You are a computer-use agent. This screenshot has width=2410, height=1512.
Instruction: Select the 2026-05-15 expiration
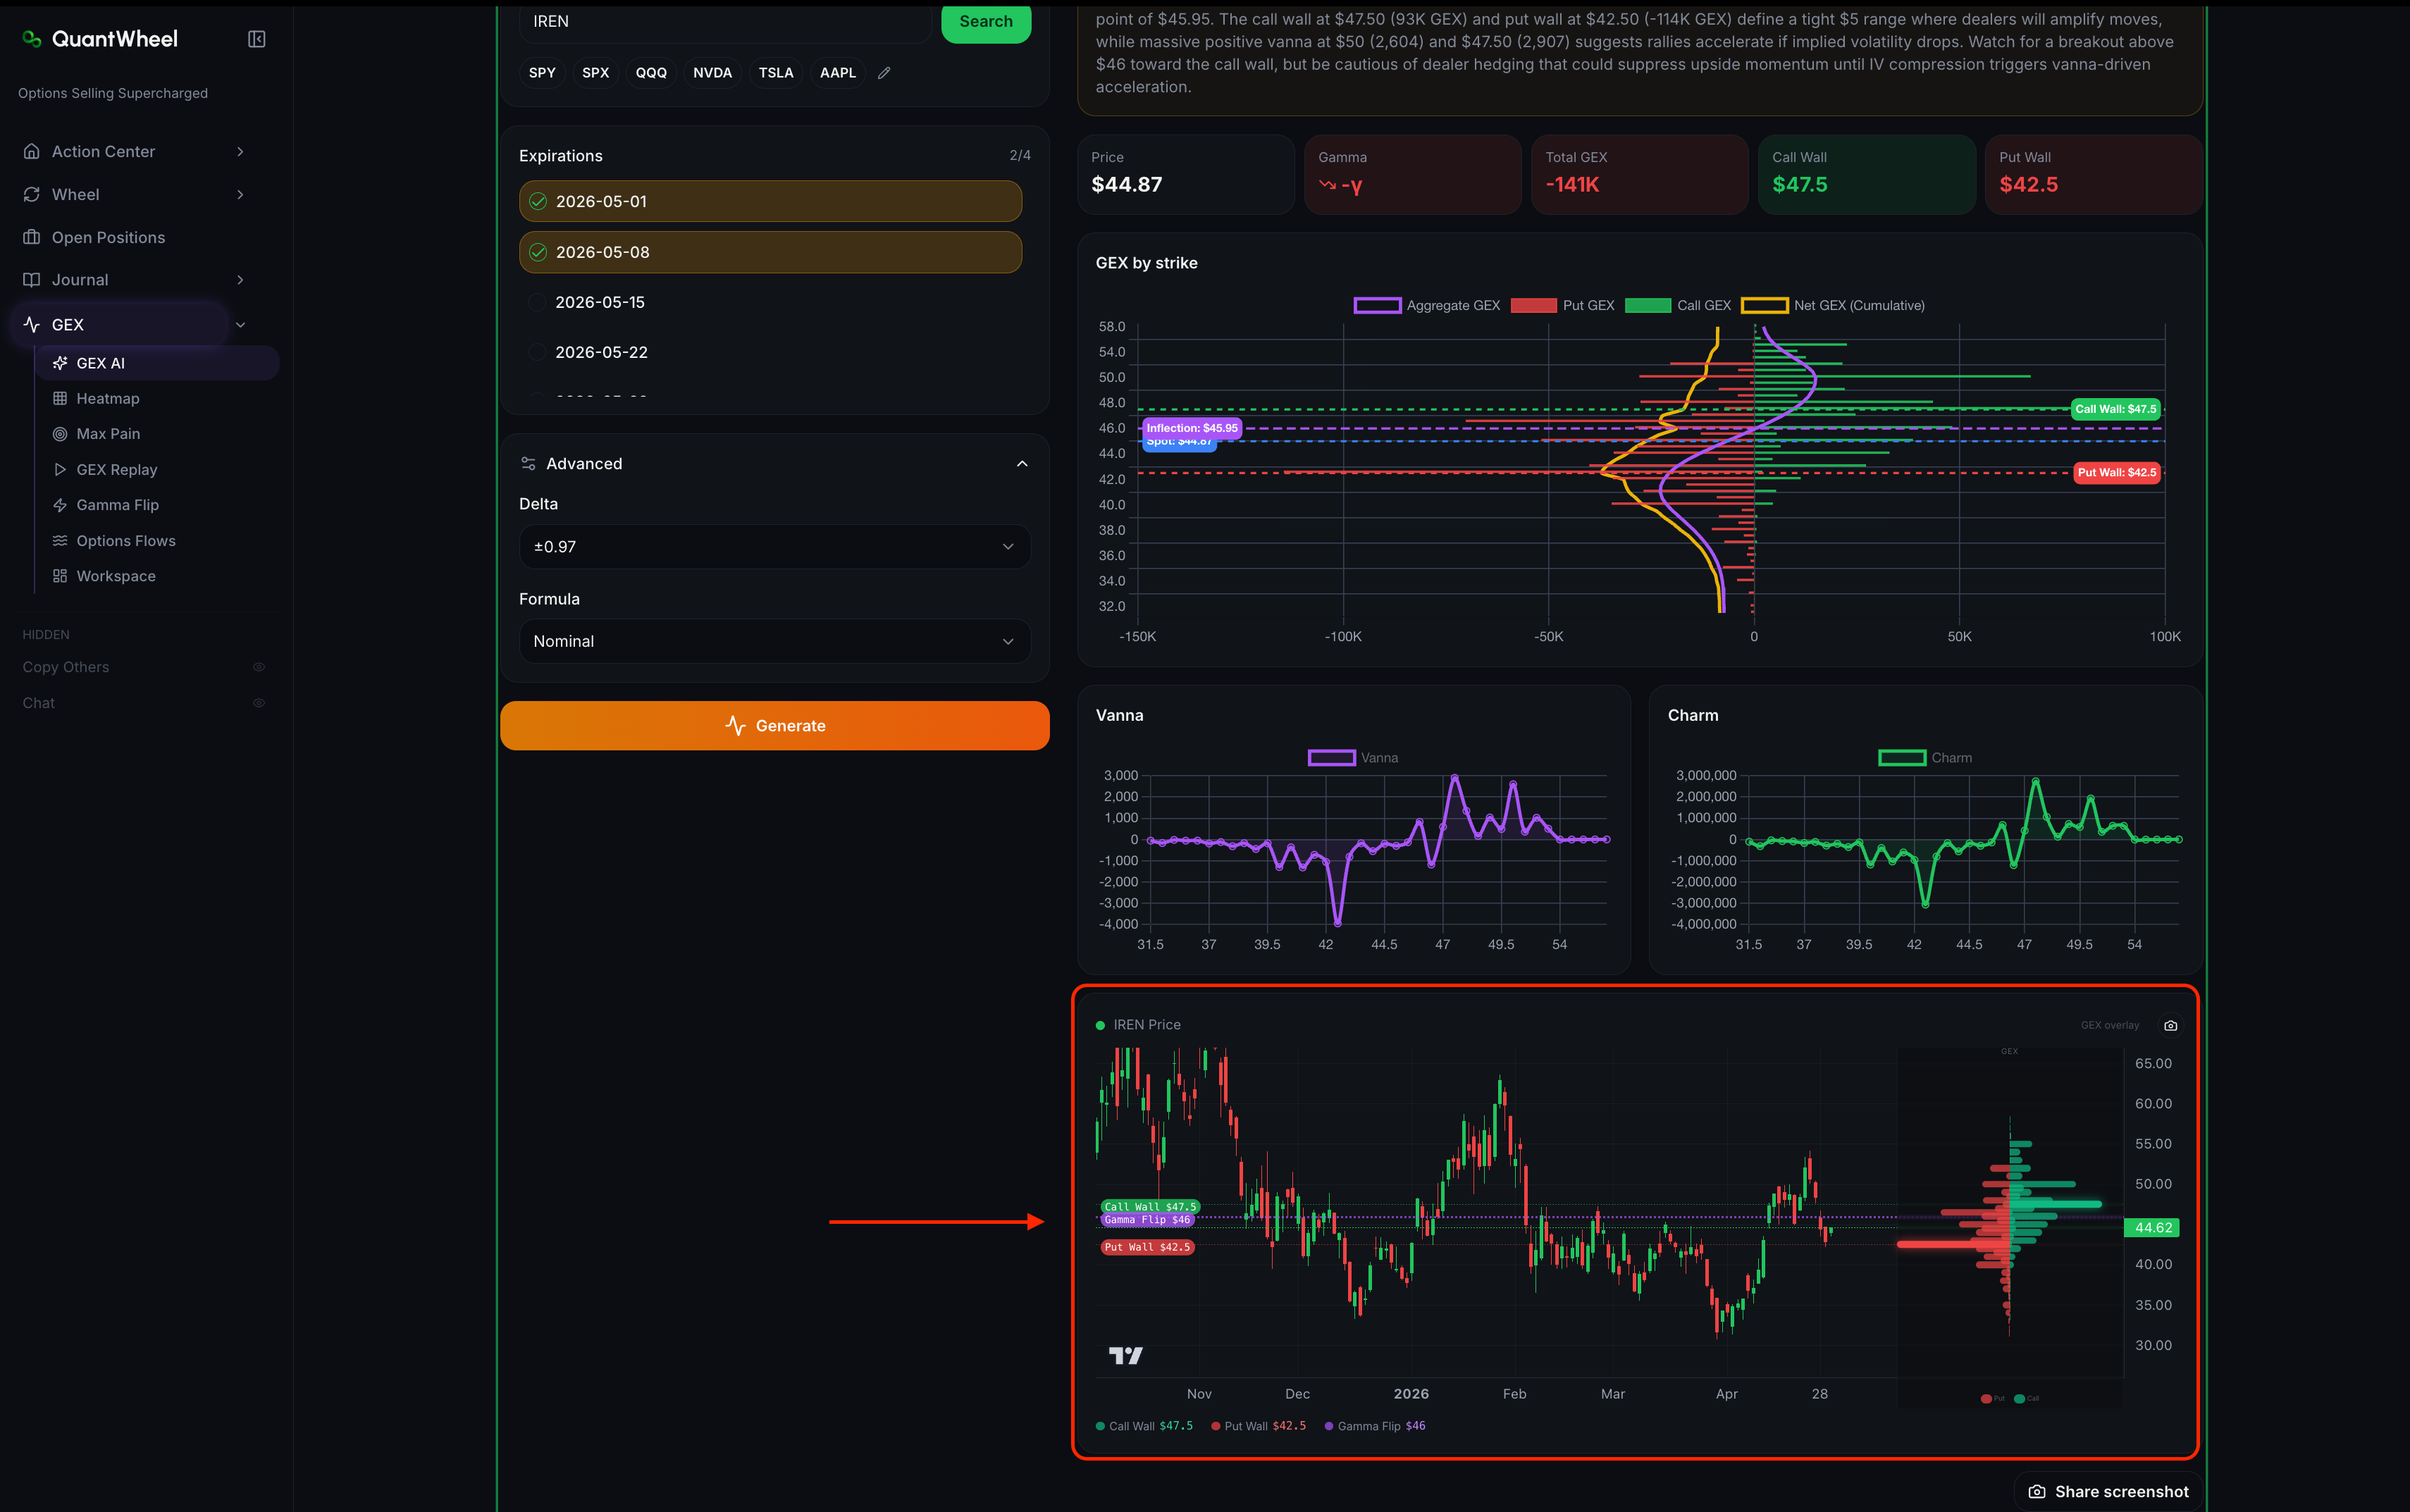[770, 302]
